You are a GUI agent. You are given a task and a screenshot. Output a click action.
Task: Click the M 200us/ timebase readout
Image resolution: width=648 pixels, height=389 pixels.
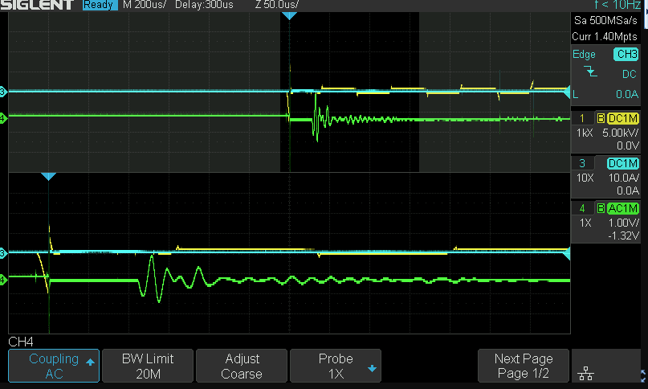(145, 5)
